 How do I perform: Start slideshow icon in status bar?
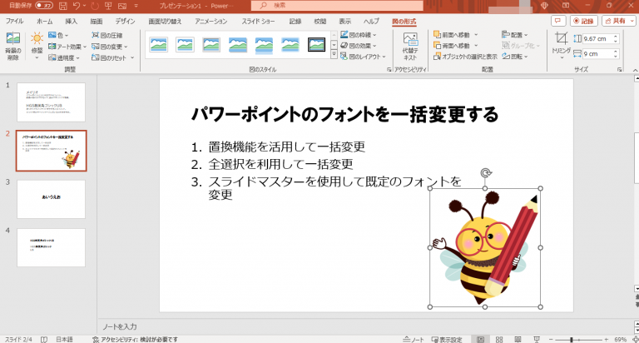(537, 340)
